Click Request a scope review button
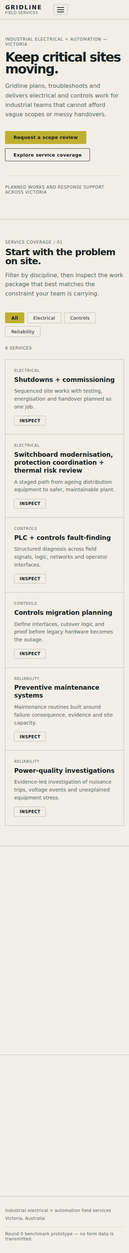 46,137
